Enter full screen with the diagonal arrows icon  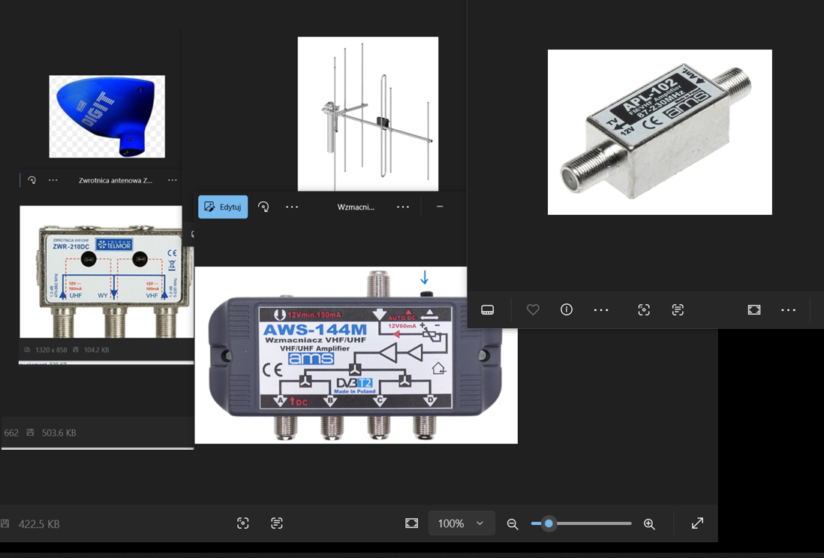tap(697, 523)
